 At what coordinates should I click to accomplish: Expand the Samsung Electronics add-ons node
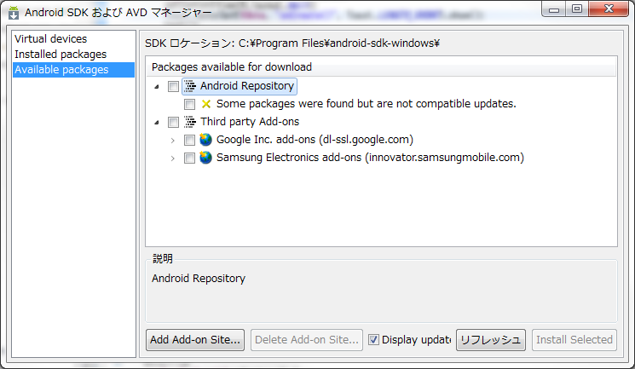coord(173,158)
